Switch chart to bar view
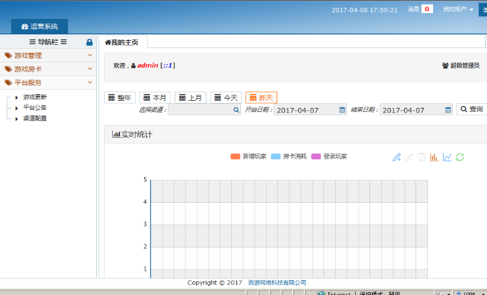 (434, 157)
